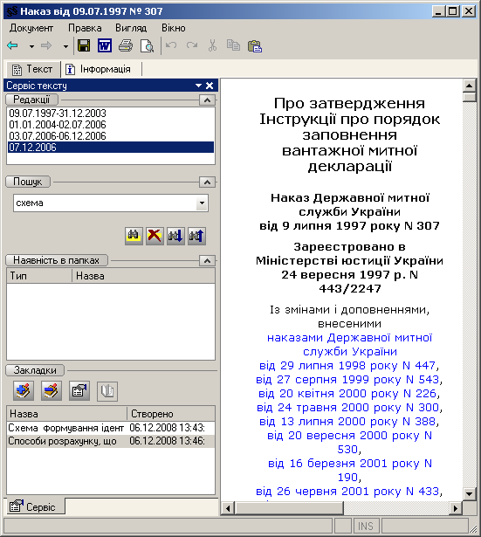The width and height of the screenshot is (481, 537).
Task: Close the Сервіс тексту panel
Action: pyautogui.click(x=210, y=86)
